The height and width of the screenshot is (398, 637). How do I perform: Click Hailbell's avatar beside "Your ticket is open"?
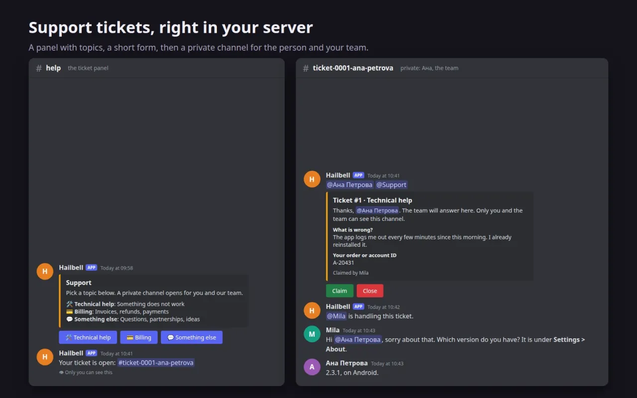click(45, 357)
